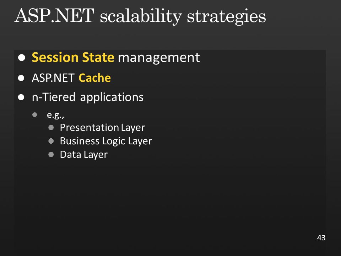Select the yellow Cache keyword
This screenshot has width=341, height=256.
[x=94, y=78]
